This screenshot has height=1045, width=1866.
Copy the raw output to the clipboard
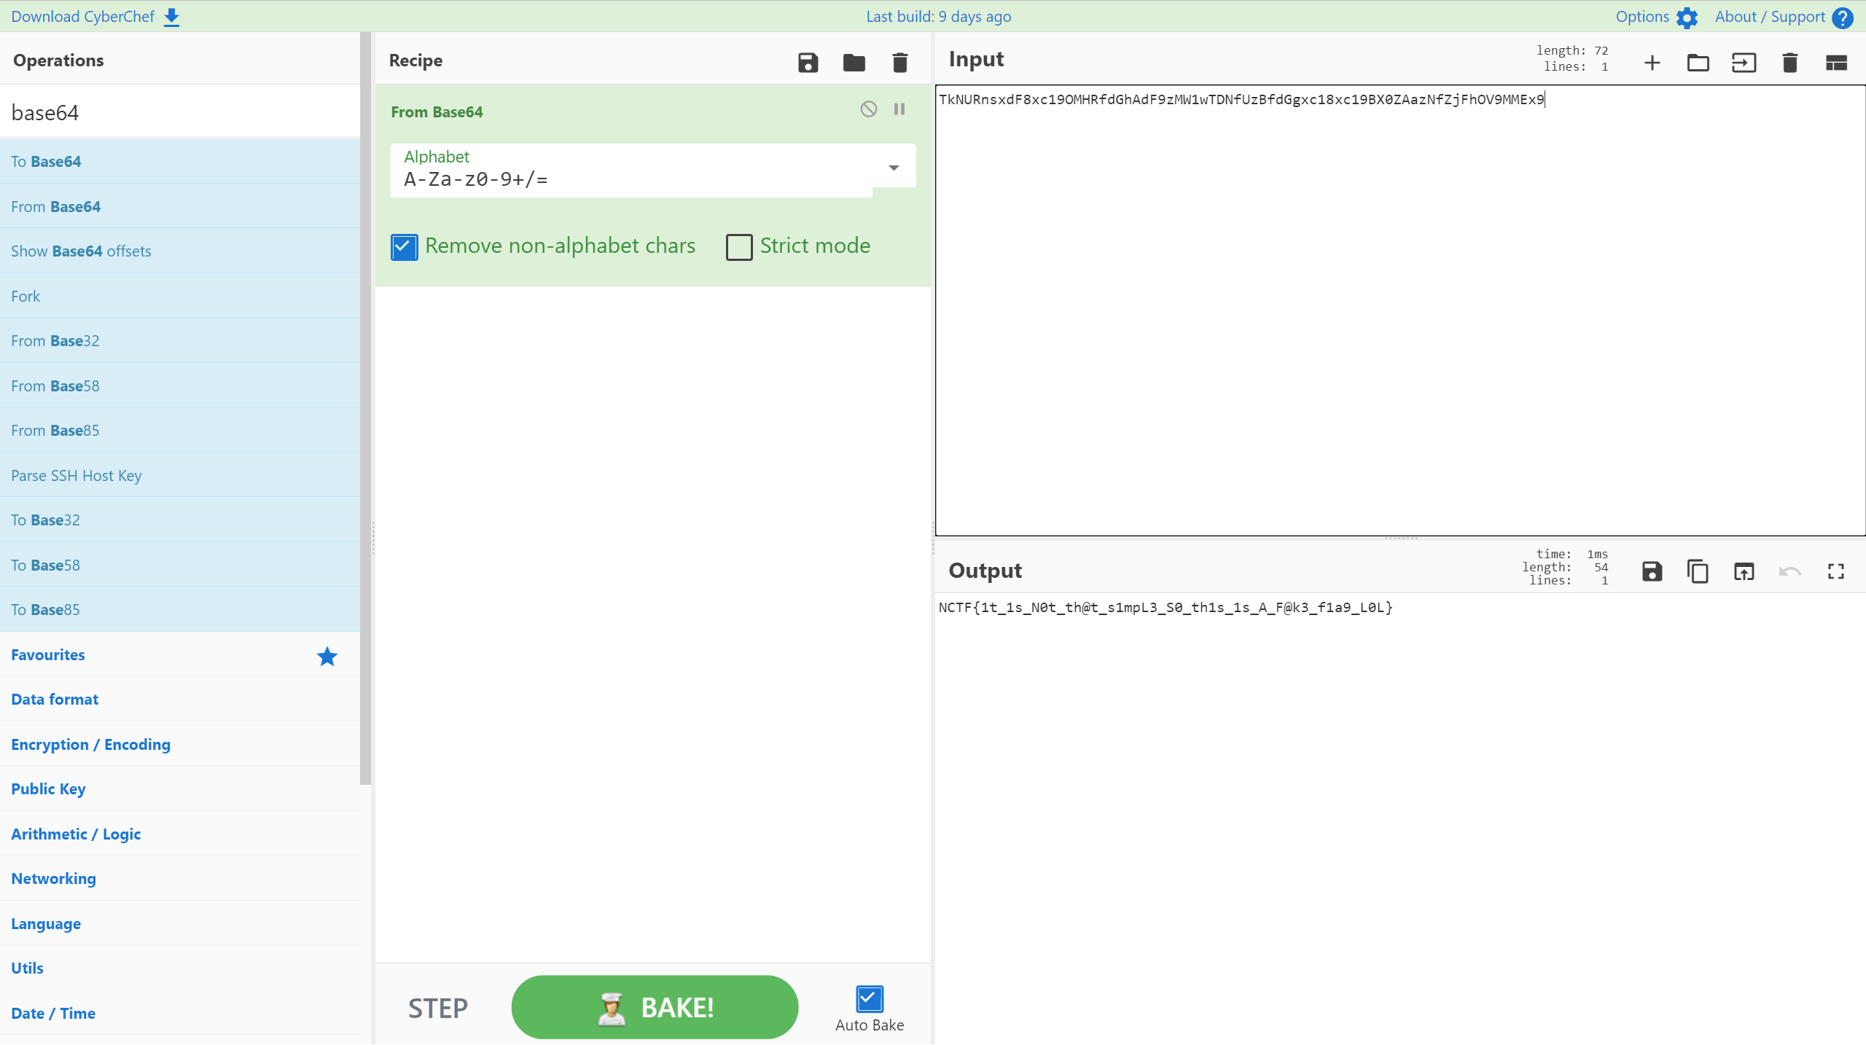1698,572
